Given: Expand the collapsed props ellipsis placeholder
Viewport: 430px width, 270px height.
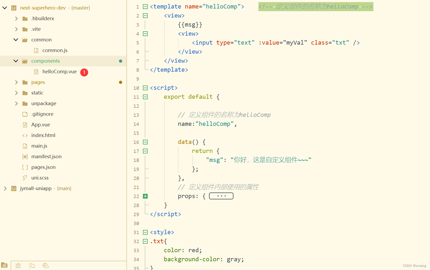Looking at the screenshot, I should point(221,196).
